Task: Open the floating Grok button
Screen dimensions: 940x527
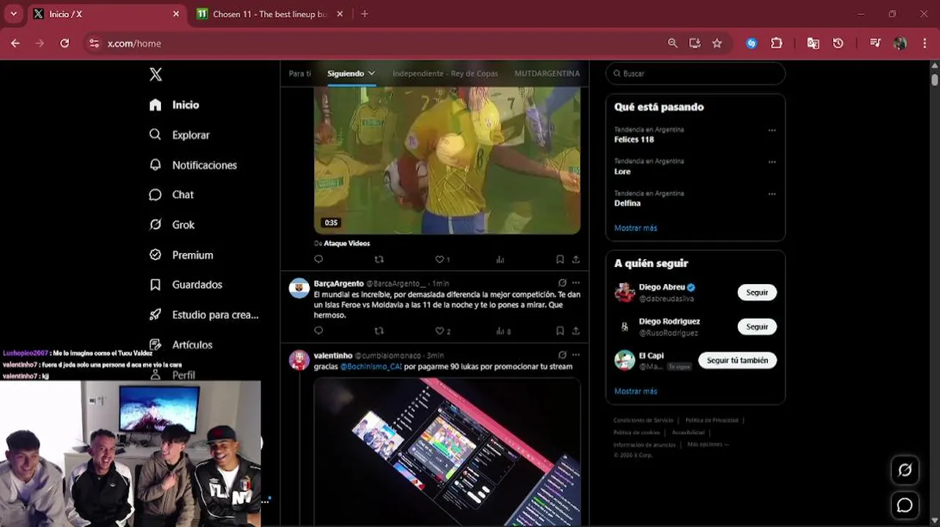Action: (905, 470)
